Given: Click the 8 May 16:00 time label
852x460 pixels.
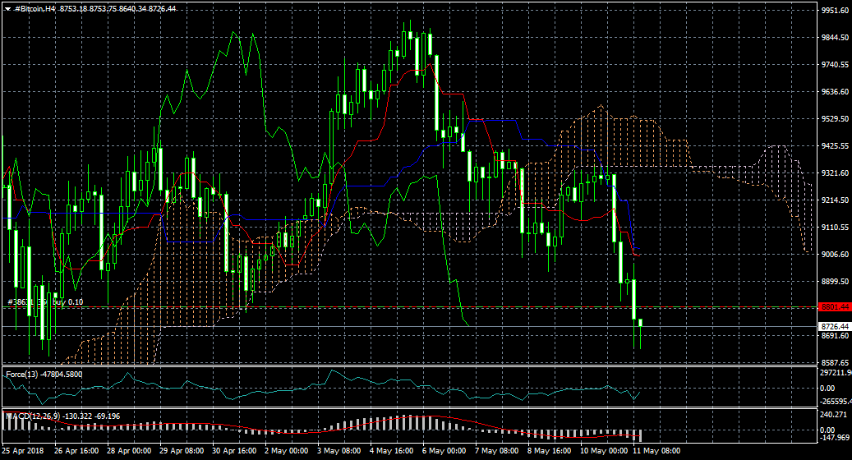Looking at the screenshot, I should click(x=549, y=451).
